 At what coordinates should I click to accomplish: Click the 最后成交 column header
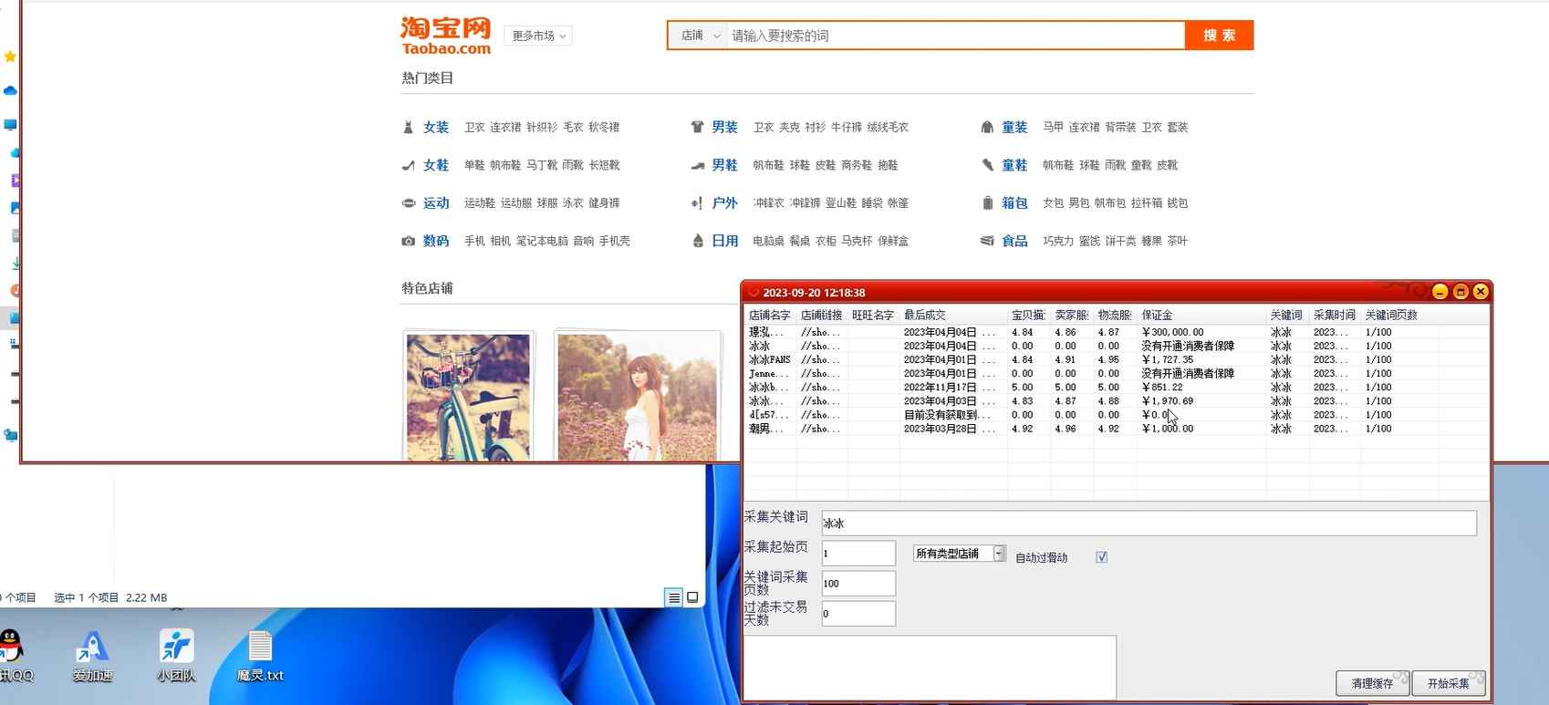pos(925,315)
